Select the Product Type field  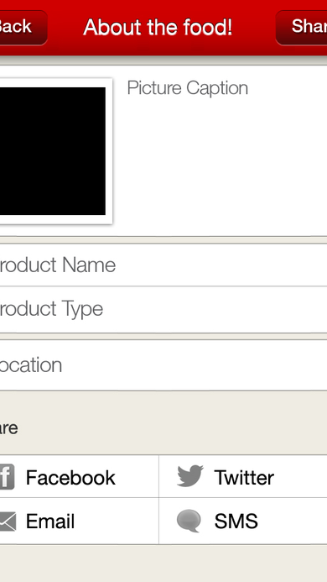163,309
